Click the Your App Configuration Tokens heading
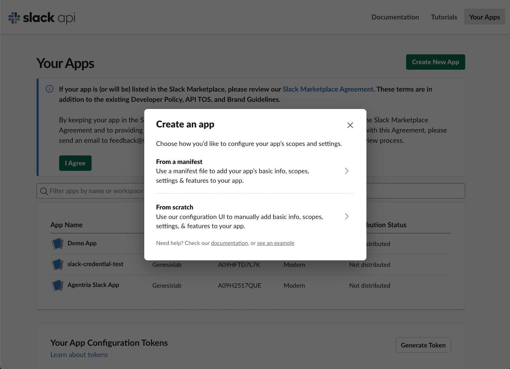Screen dimensions: 510x369 109,343
